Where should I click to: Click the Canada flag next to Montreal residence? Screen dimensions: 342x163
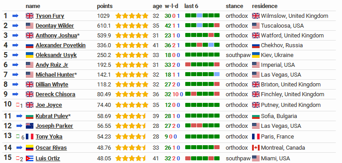(x=256, y=148)
